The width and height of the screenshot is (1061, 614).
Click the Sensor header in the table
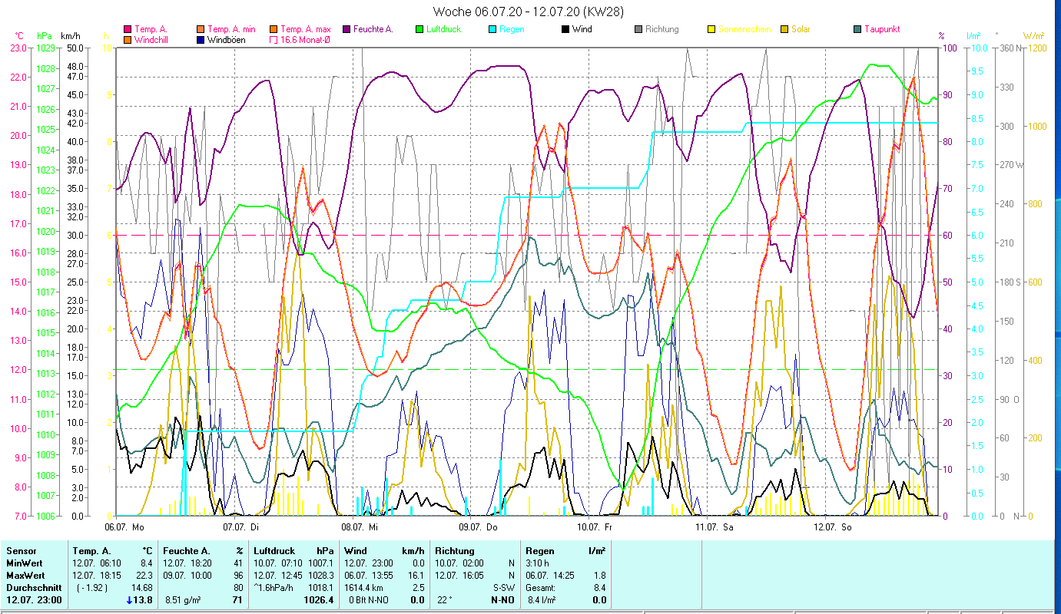coord(21,551)
